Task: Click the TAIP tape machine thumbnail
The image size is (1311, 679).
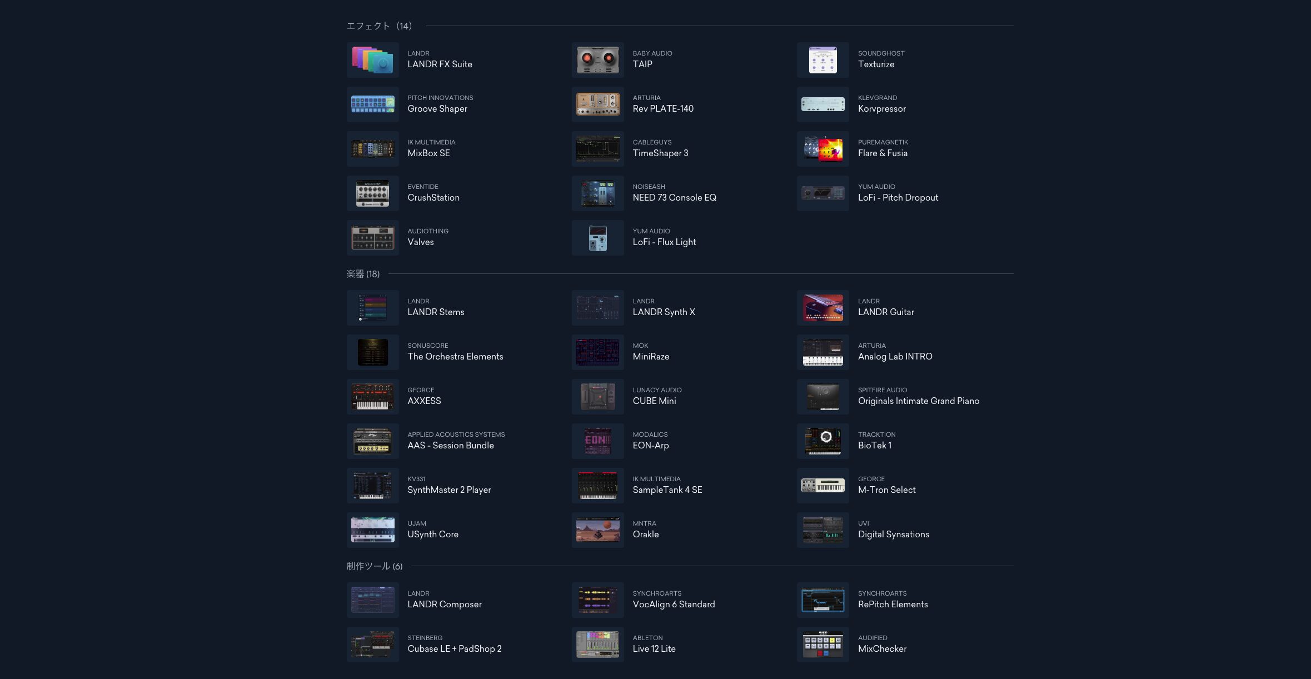Action: pos(597,60)
